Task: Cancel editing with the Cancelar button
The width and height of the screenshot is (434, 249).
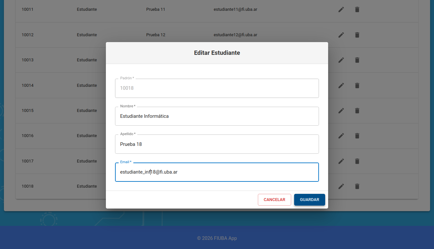Action: 274,200
